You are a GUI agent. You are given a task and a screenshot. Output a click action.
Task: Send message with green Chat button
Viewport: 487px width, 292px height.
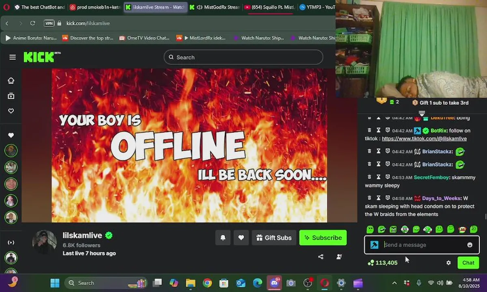468,263
